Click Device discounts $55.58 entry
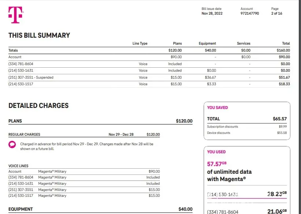301x214 pixels. coord(247,133)
